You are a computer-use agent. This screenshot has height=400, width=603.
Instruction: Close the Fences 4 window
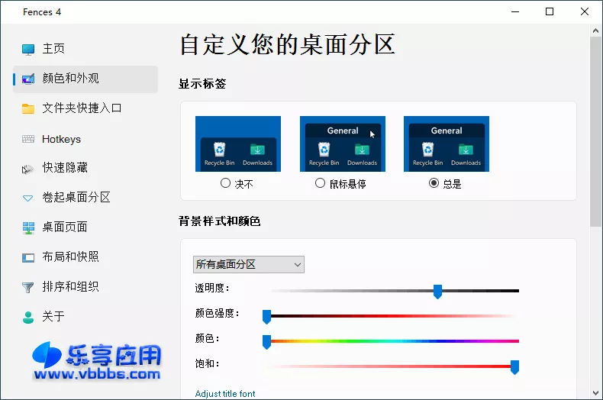click(x=585, y=12)
